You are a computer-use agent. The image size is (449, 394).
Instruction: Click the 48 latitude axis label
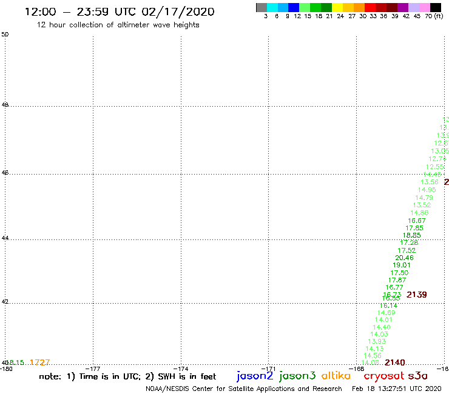click(5, 105)
